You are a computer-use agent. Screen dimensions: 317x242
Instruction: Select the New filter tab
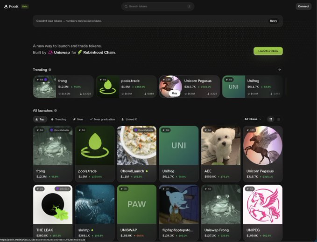pos(78,119)
